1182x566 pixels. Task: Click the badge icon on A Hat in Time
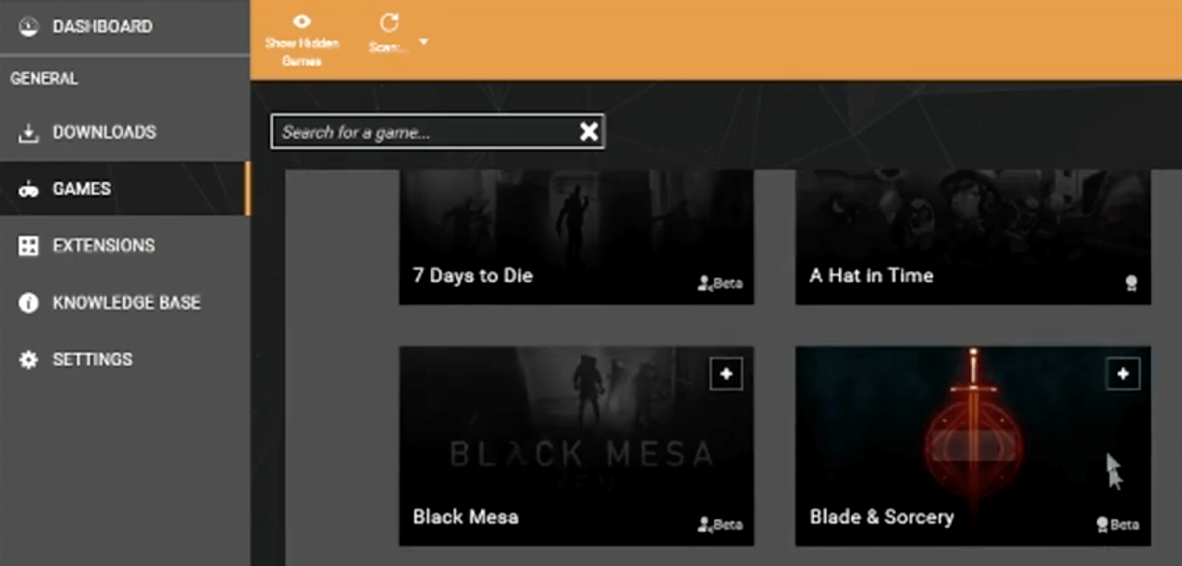point(1131,283)
